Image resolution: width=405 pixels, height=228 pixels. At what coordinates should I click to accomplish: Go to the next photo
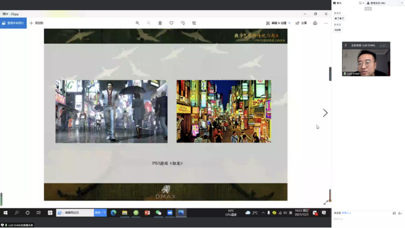tap(325, 113)
